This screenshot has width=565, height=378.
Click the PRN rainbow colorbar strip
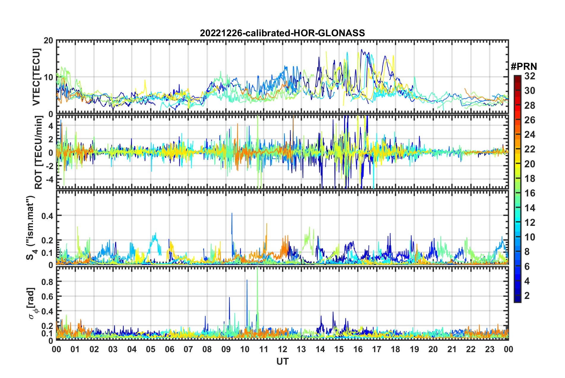(x=517, y=189)
